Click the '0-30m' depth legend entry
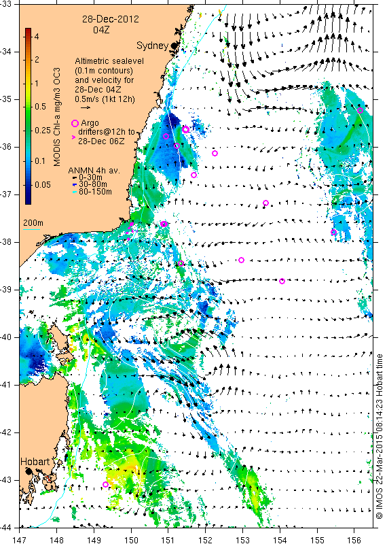The height and width of the screenshot is (544, 387). click(90, 177)
